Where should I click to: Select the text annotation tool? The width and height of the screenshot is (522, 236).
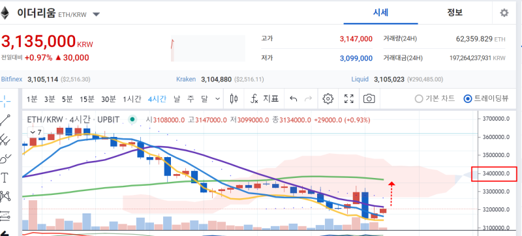pyautogui.click(x=5, y=178)
